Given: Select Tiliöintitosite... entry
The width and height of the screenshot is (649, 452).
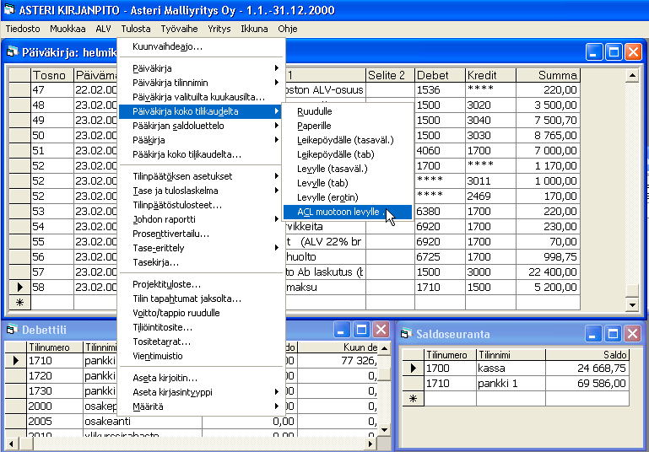Looking at the screenshot, I should point(202,327).
